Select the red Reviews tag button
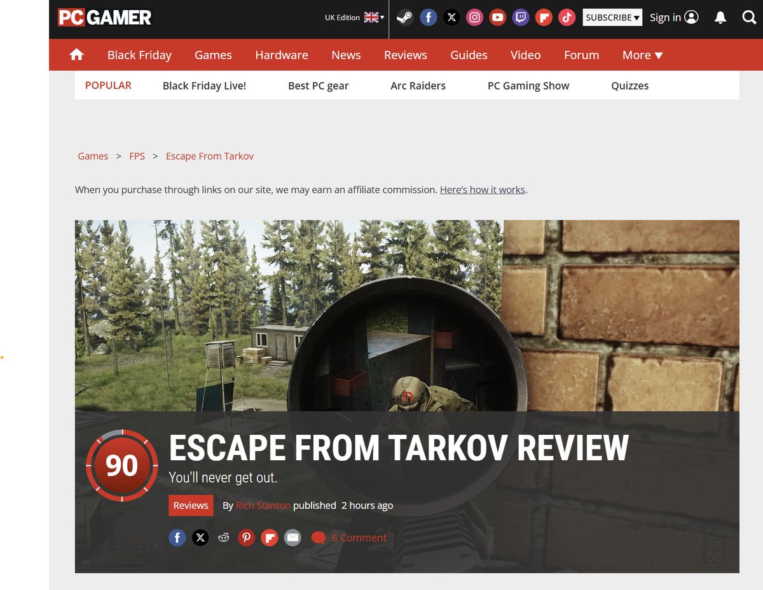 pyautogui.click(x=191, y=505)
